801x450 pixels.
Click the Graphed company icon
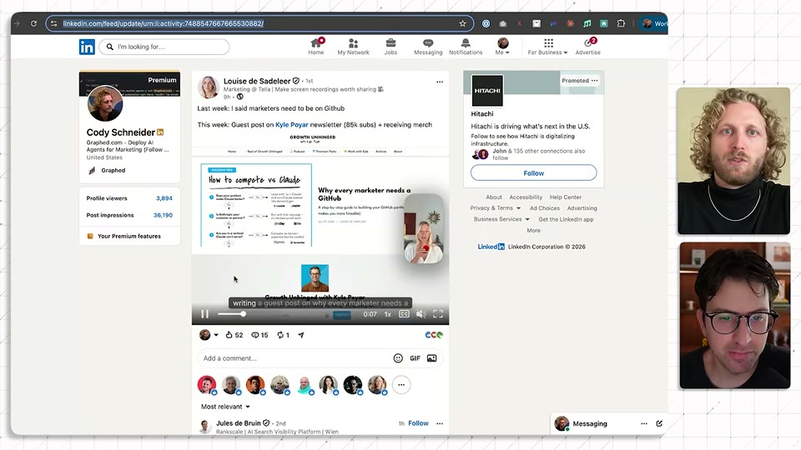92,170
